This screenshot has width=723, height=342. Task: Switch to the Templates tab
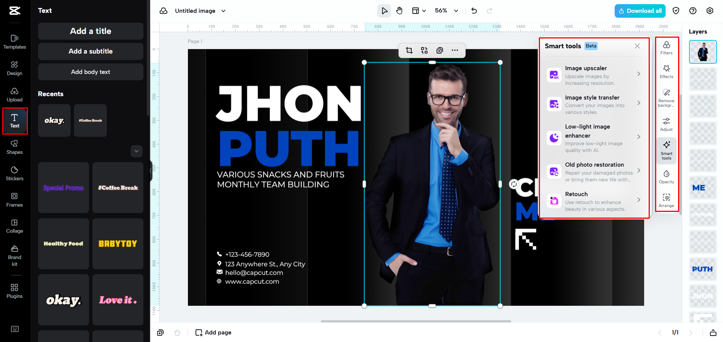click(x=15, y=42)
